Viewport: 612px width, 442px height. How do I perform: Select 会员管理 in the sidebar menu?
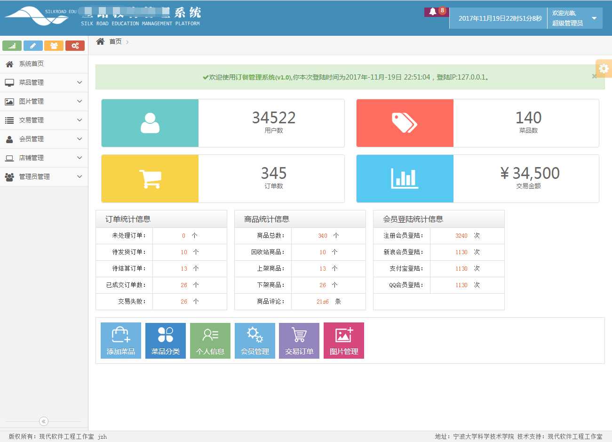44,139
